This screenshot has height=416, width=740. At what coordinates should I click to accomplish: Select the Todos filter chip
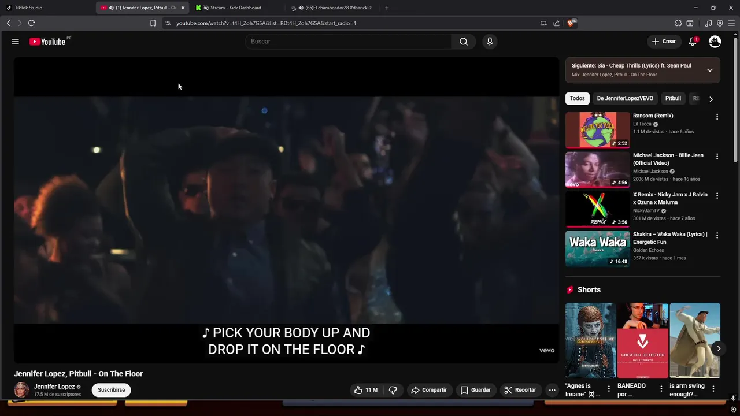tap(578, 98)
